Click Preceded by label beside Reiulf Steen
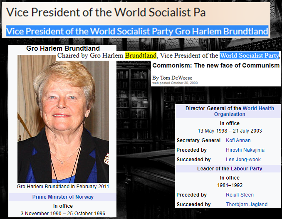Viewport: 282px width, 219px height. (x=192, y=195)
